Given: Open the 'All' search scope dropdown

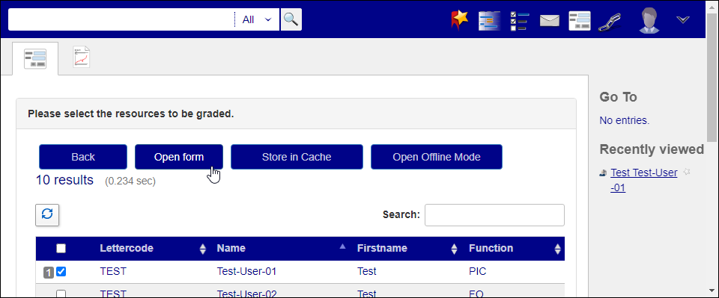Looking at the screenshot, I should (x=257, y=19).
